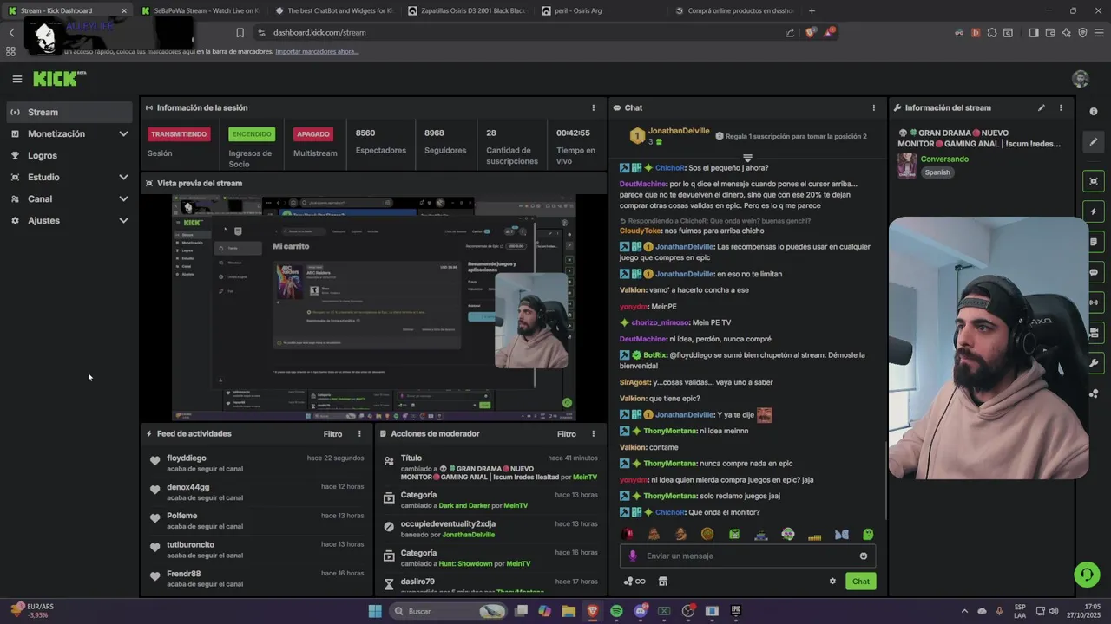Screen dimensions: 1111x624
Task: Open Filtro in Acciones de moderador
Action: (567, 434)
